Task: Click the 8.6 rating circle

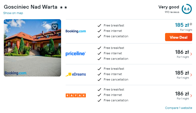Action: [186, 9]
